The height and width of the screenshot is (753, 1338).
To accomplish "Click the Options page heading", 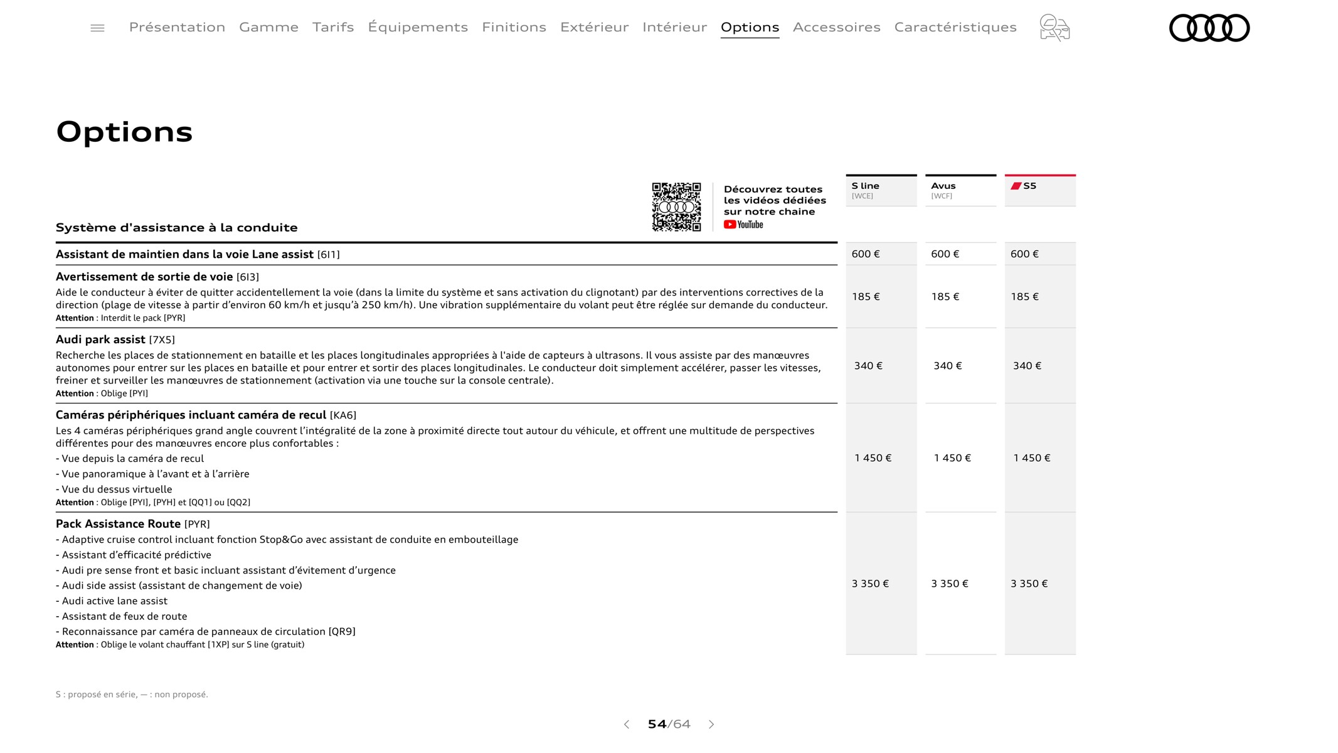I will pyautogui.click(x=124, y=132).
